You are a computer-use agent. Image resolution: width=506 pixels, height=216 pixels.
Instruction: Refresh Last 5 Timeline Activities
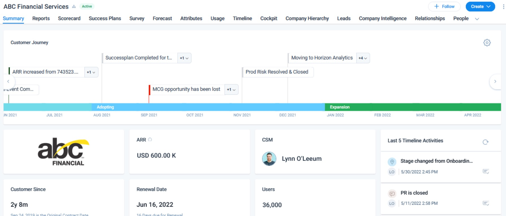485,142
